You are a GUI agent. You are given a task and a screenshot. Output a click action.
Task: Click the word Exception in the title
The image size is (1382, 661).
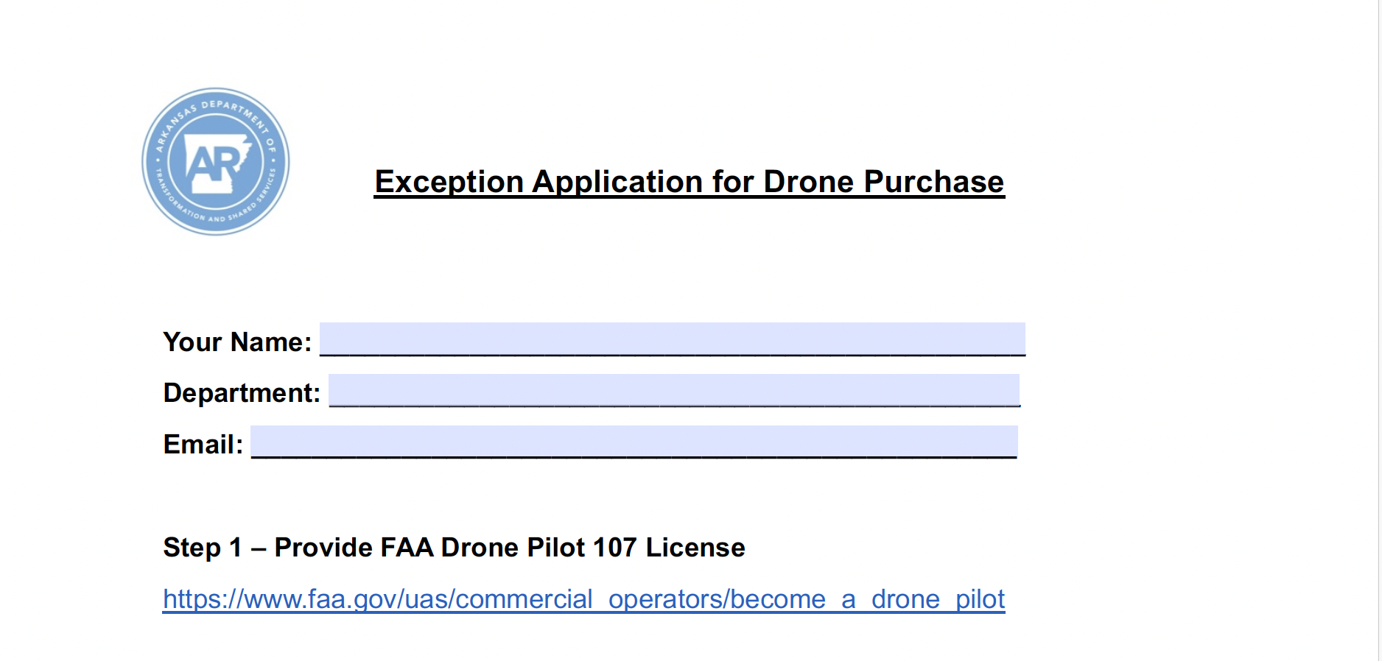coord(449,182)
